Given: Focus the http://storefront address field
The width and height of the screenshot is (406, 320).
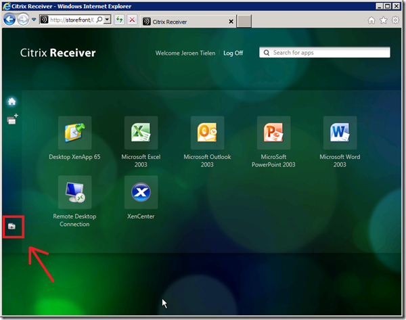Looking at the screenshot, I should tap(72, 20).
